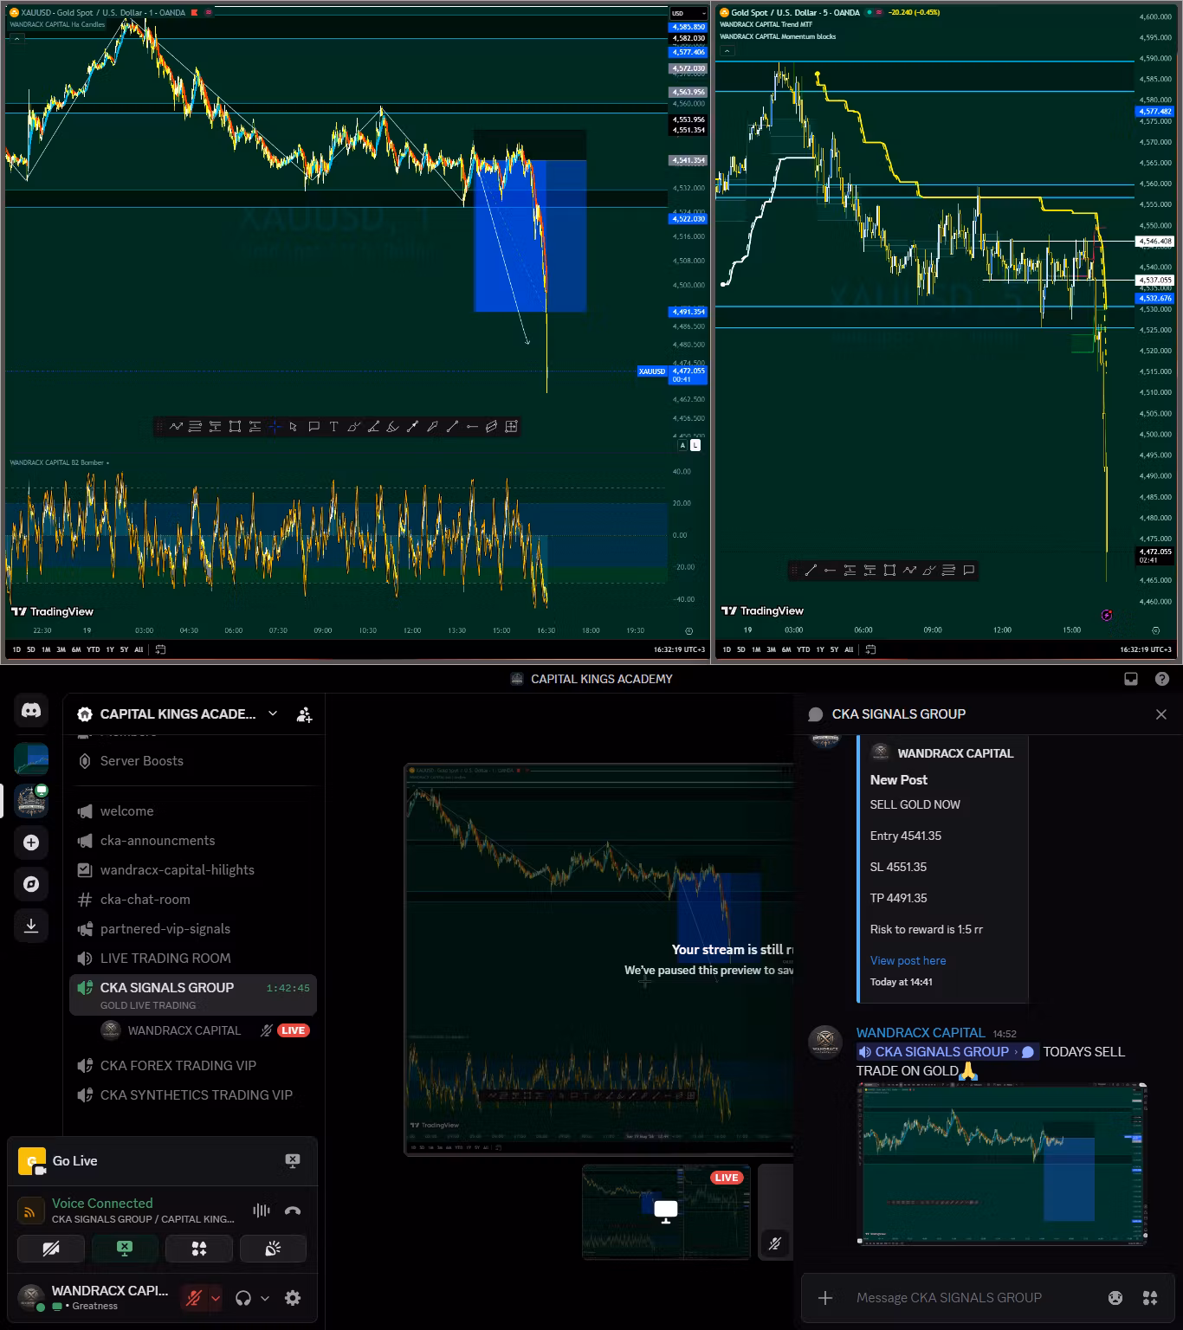Screen dimensions: 1183x1330
Task: Set right chart range to 5D
Action: pyautogui.click(x=741, y=649)
